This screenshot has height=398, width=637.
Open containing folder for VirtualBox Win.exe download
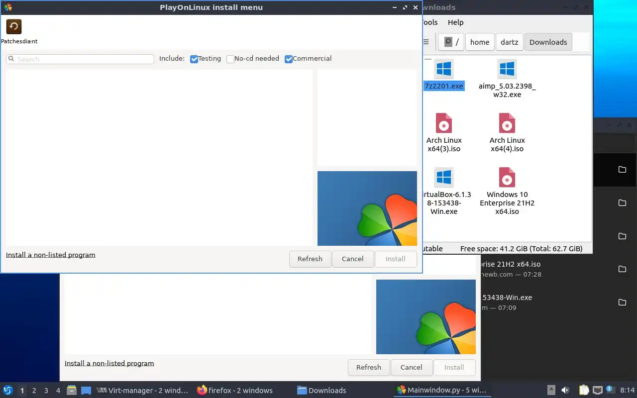coord(622,302)
